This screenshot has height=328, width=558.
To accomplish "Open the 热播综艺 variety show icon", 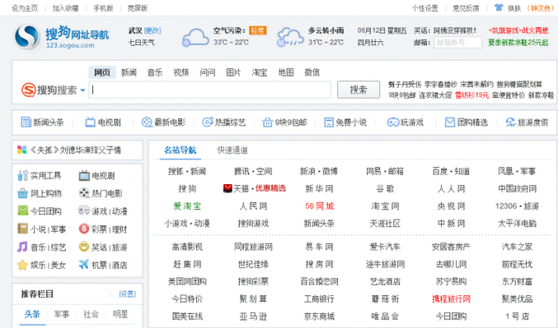I will 208,122.
